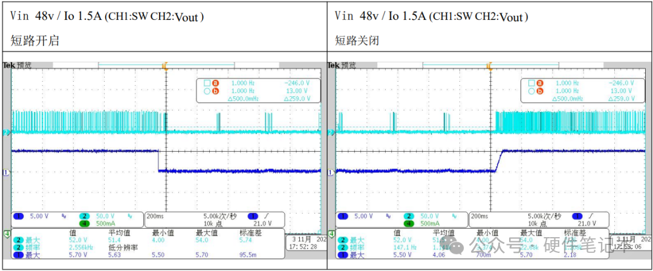This screenshot has width=653, height=271.
Task: Click the Tek 预览 label in the 短路关闭 scope
Action: pyautogui.click(x=342, y=65)
